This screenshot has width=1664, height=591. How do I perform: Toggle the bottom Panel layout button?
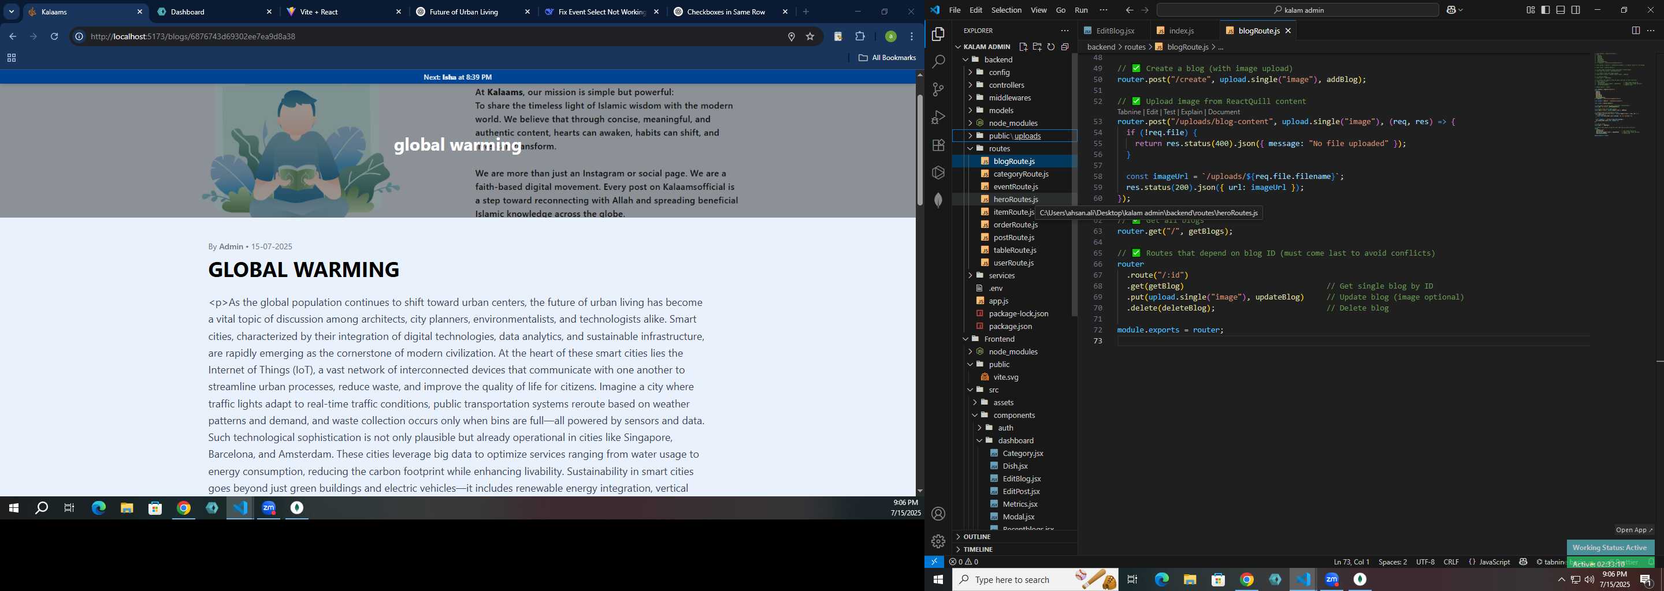[1561, 10]
